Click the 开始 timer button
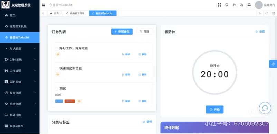 [214, 110]
